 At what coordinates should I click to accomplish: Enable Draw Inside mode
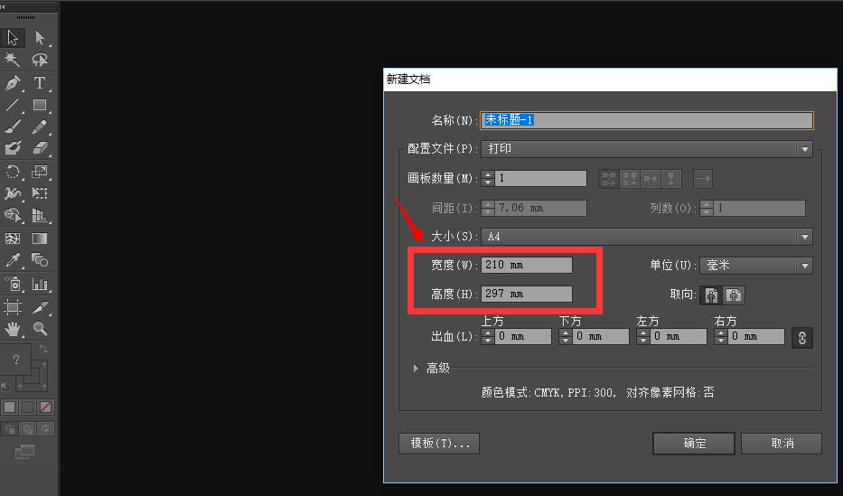click(46, 429)
